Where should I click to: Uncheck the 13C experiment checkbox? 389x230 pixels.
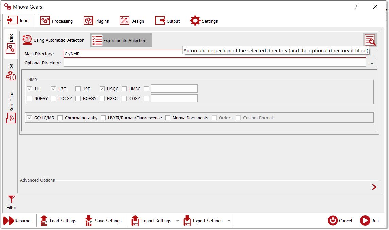click(x=54, y=89)
